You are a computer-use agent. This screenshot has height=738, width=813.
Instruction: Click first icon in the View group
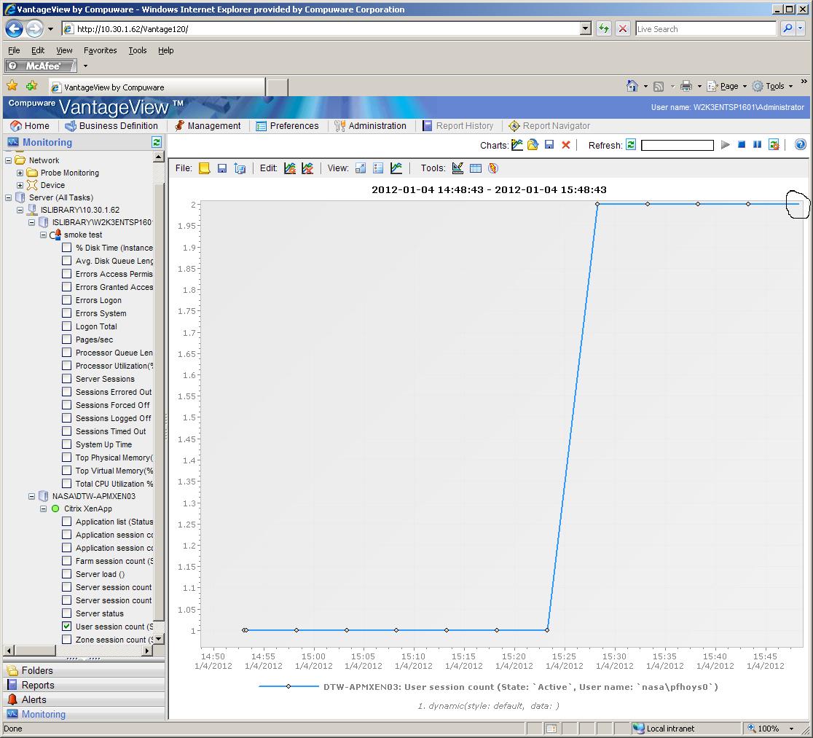point(361,168)
